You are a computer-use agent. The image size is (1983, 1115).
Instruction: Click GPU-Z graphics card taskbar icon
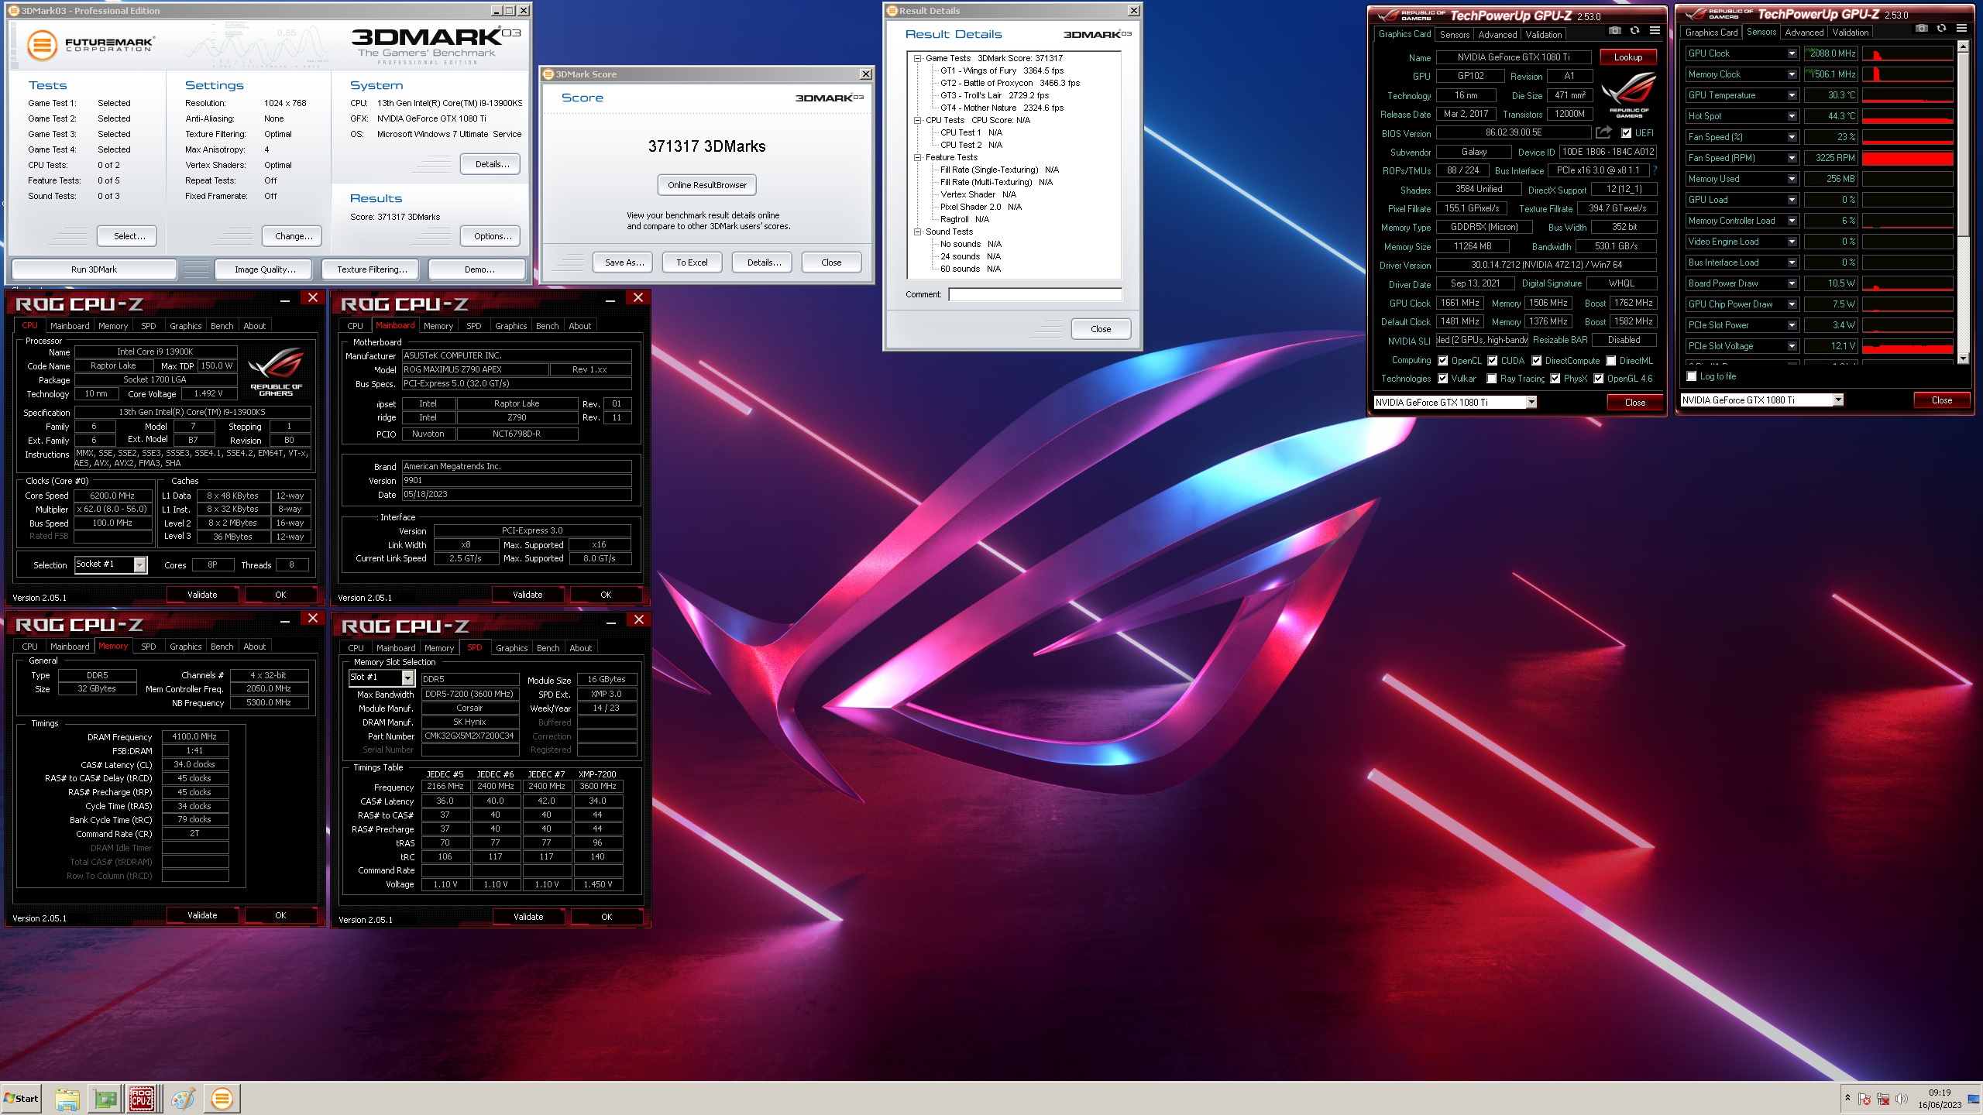pyautogui.click(x=105, y=1099)
